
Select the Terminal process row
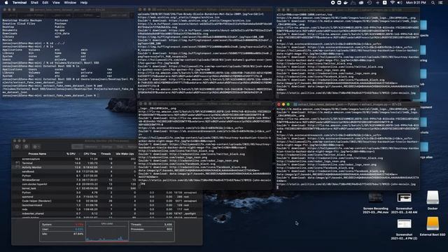pos(75,163)
